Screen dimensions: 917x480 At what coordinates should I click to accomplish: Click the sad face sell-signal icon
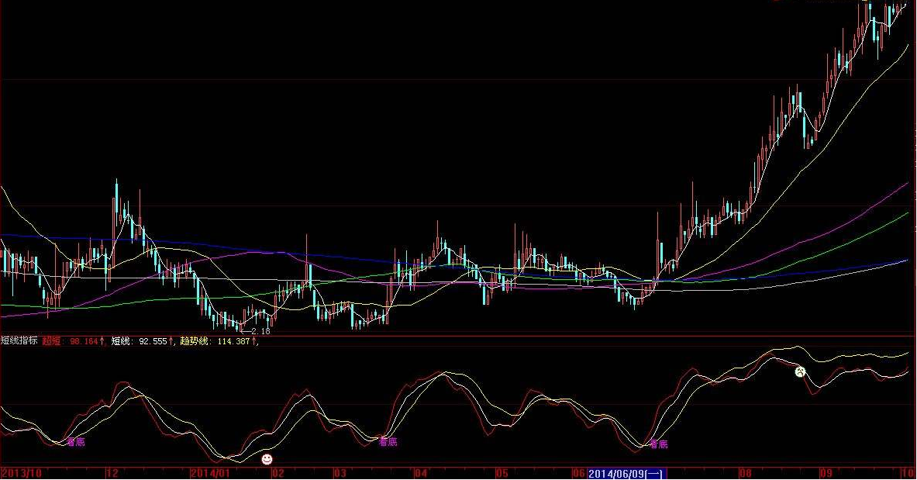click(x=800, y=371)
